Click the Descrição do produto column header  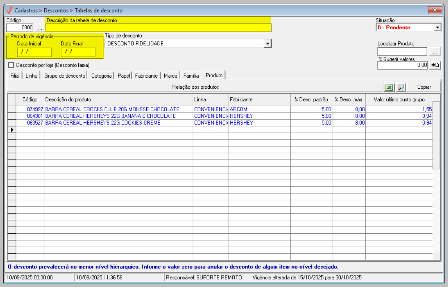(x=118, y=99)
